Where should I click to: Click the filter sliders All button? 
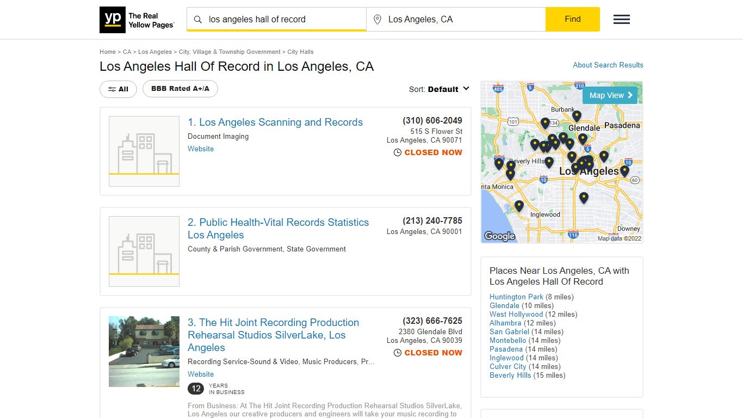pos(118,89)
